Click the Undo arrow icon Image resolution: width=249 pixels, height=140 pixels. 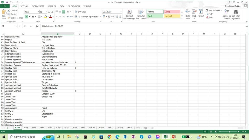pyautogui.click(x=11, y=2)
